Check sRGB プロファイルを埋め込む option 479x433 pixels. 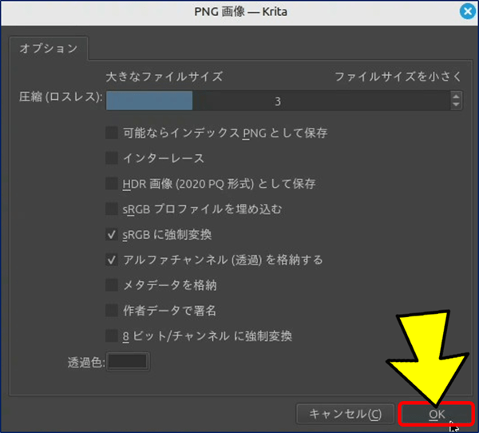113,209
